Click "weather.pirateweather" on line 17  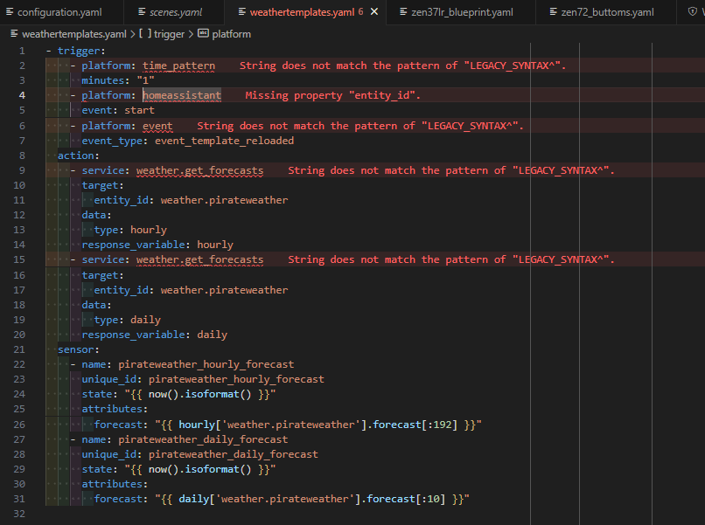225,290
